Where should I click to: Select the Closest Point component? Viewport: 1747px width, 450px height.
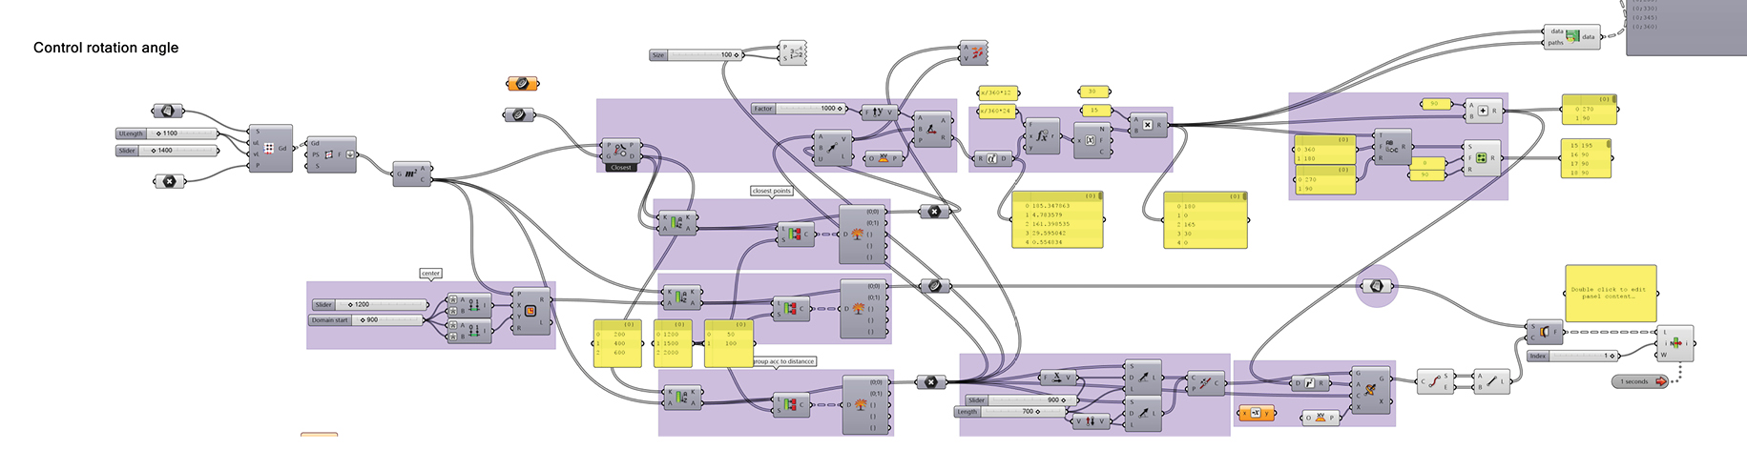coord(621,151)
